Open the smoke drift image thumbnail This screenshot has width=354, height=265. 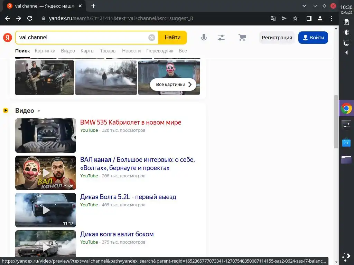[106, 78]
